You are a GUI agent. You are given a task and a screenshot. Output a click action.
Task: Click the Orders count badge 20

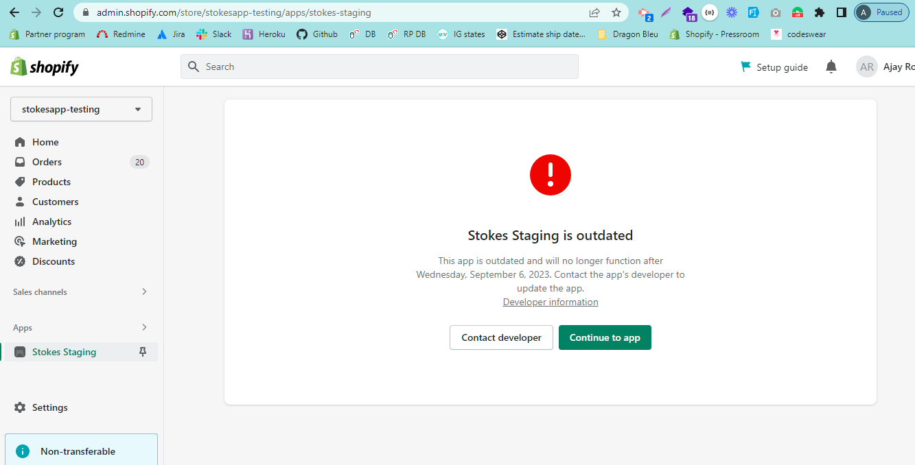click(139, 162)
